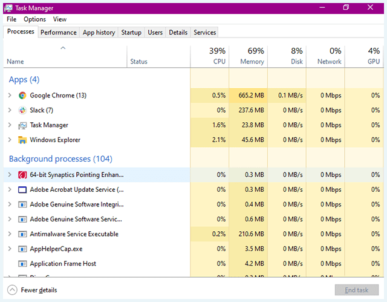Expand the 64-bit Synaptics Pointing entry
387x302 pixels.
click(x=10, y=174)
